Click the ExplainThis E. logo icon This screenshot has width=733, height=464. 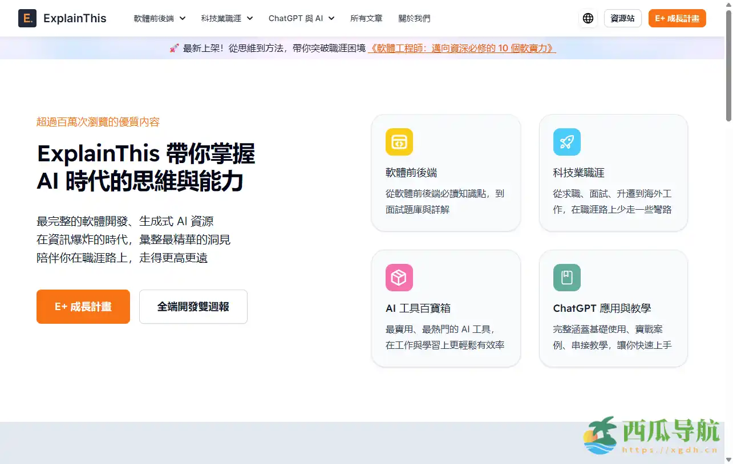tap(27, 18)
